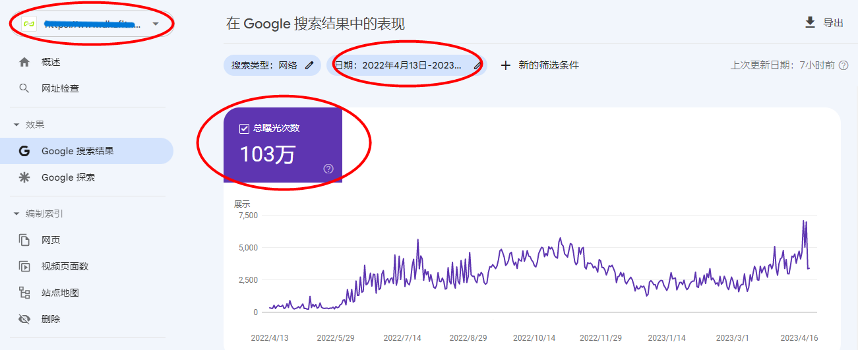This screenshot has height=350, width=858.
Task: Open the Google 搜索结果 menu item
Action: coord(78,151)
